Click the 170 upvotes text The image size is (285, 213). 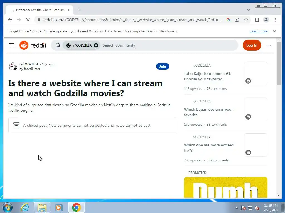click(193, 125)
